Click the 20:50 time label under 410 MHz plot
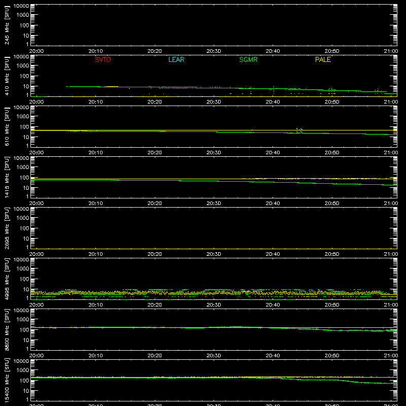 [332, 102]
